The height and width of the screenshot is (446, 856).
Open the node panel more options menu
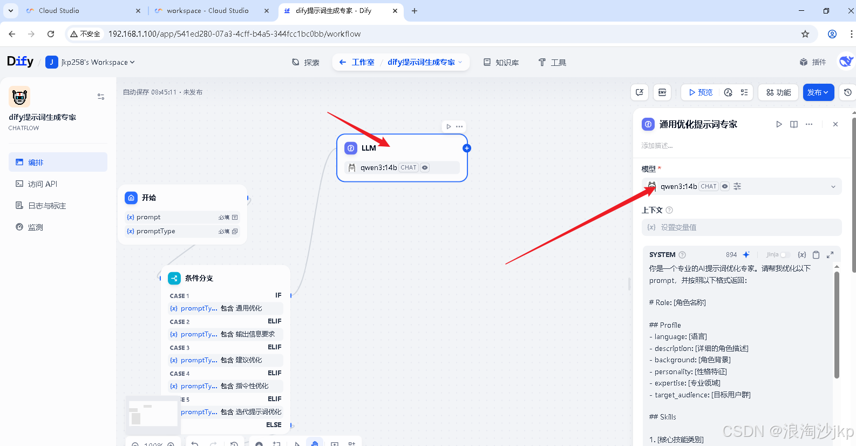coord(809,124)
